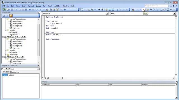
Task: Open the Immediate Window
Action: (165, 10)
